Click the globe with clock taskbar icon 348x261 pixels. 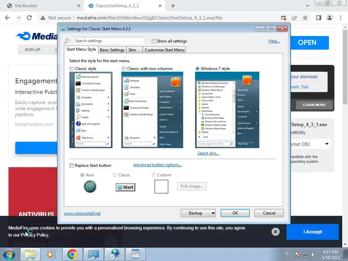point(114,254)
